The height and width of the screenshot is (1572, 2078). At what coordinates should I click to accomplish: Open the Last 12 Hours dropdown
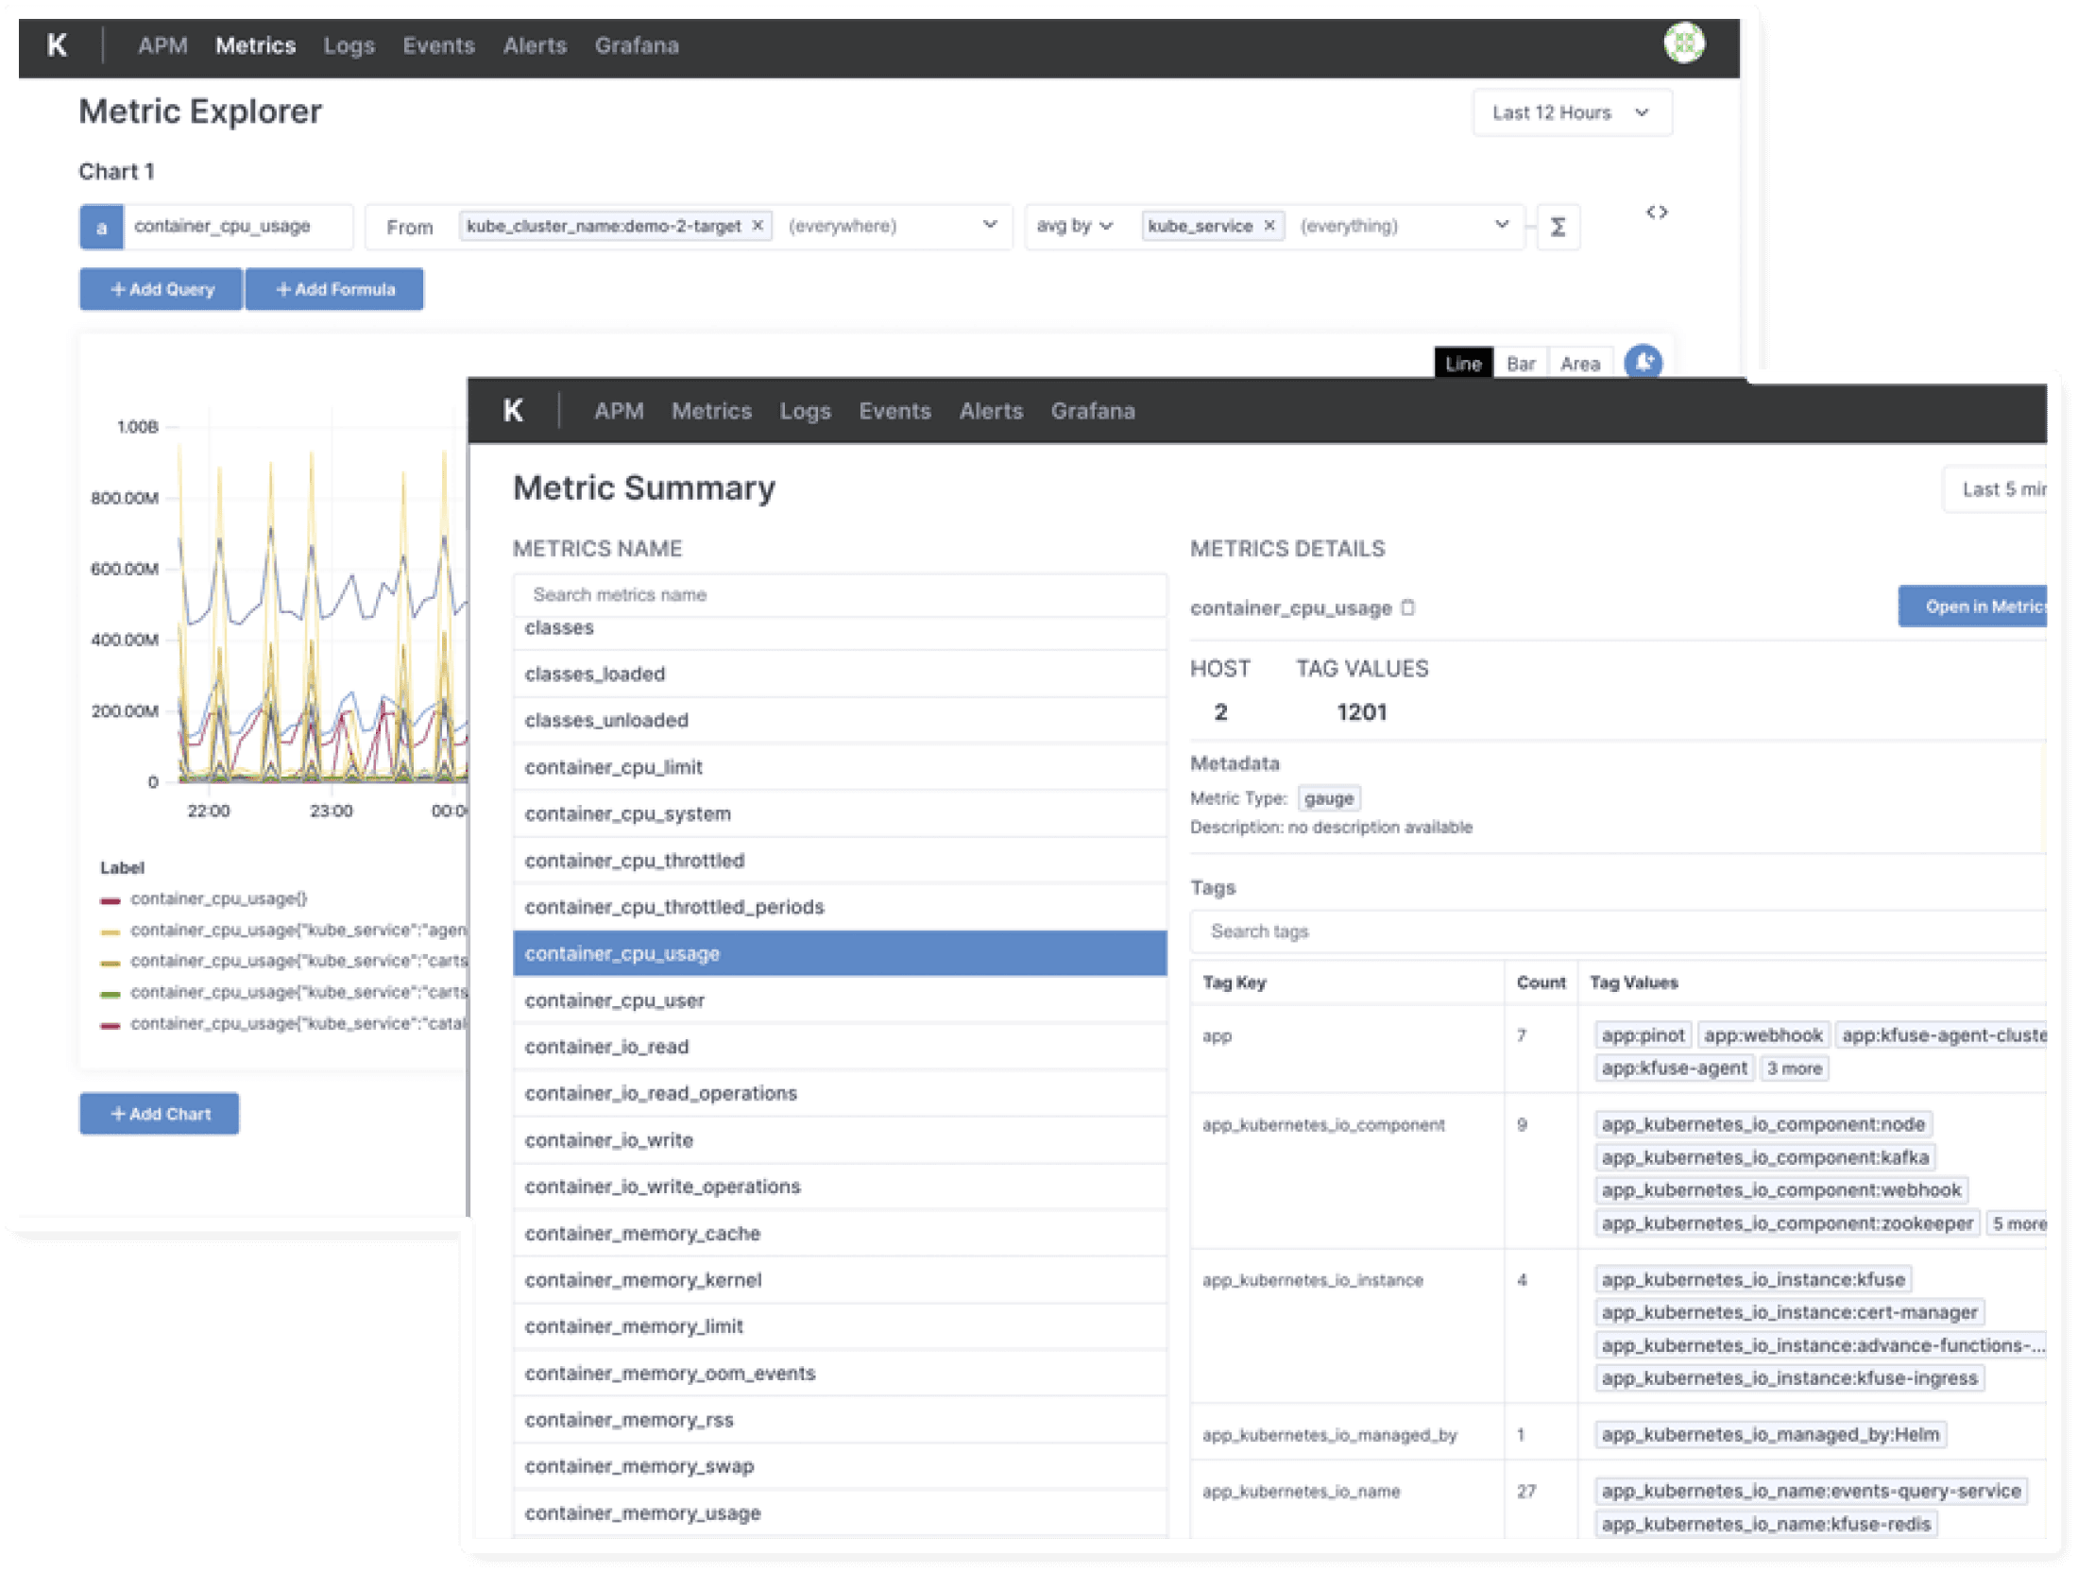coord(1572,112)
